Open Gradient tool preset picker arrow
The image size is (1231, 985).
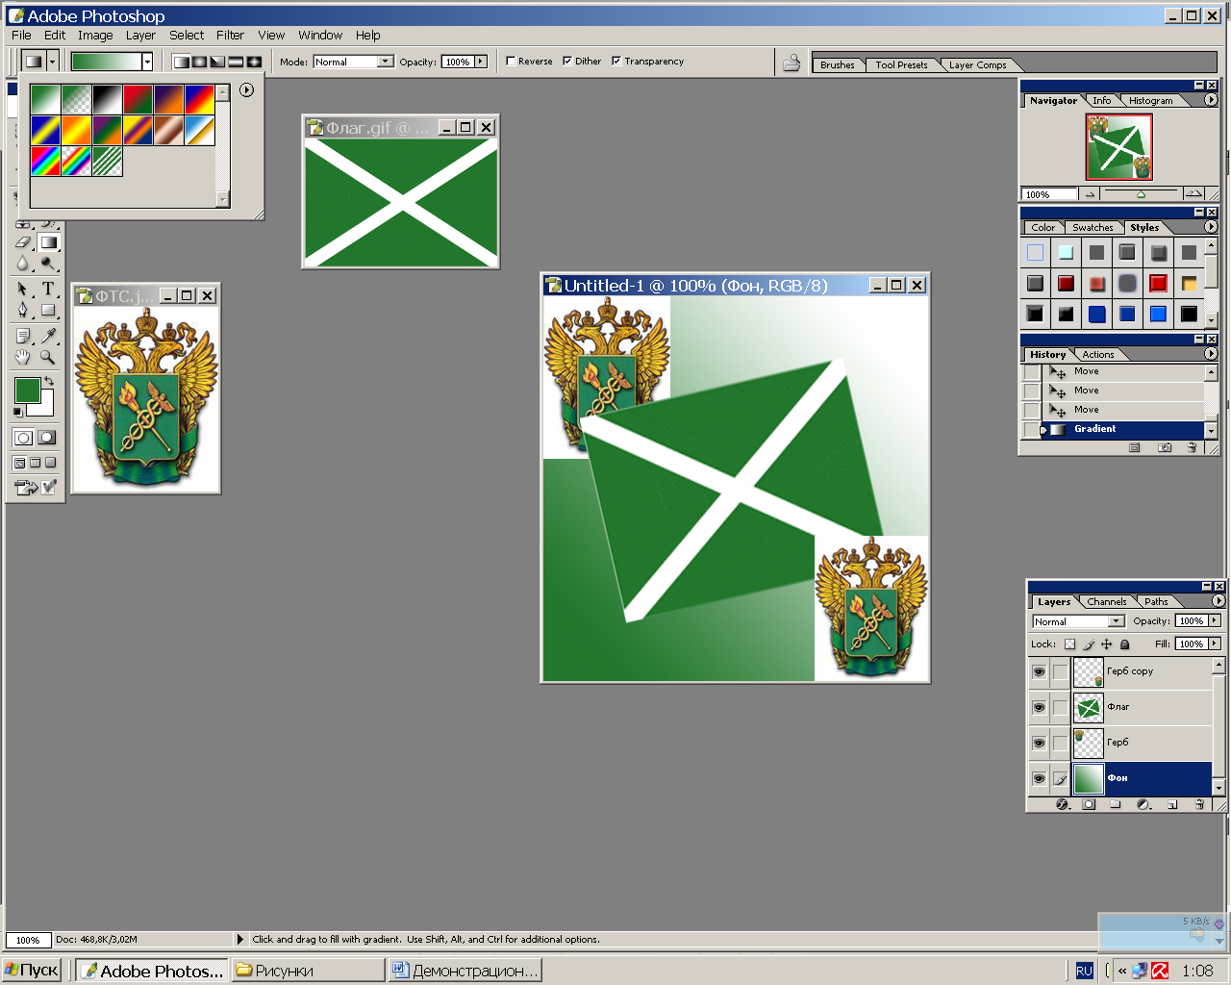pos(53,62)
